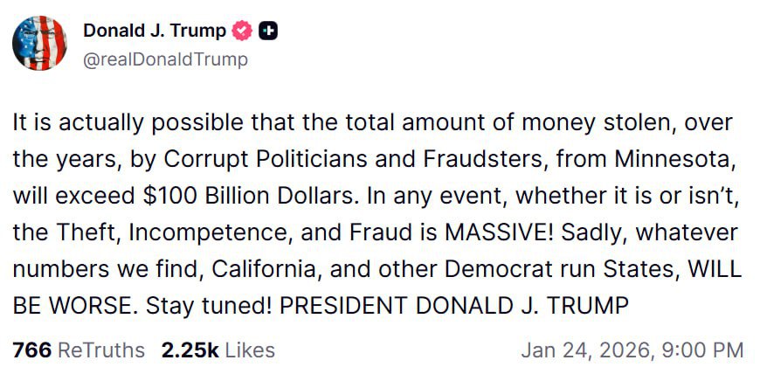Click the Likes label
The image size is (760, 374).
pos(249,350)
